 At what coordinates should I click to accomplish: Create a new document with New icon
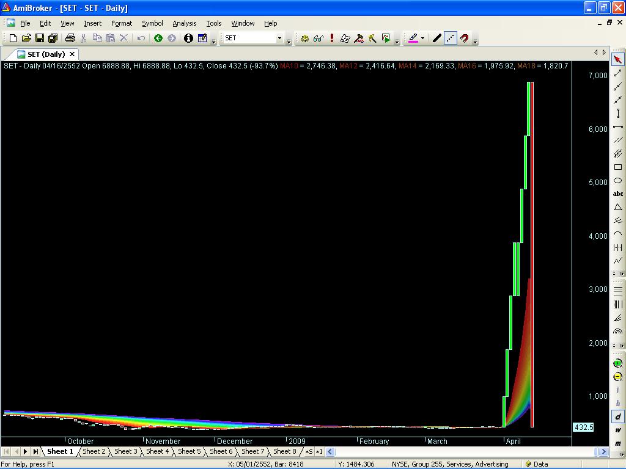pos(13,38)
